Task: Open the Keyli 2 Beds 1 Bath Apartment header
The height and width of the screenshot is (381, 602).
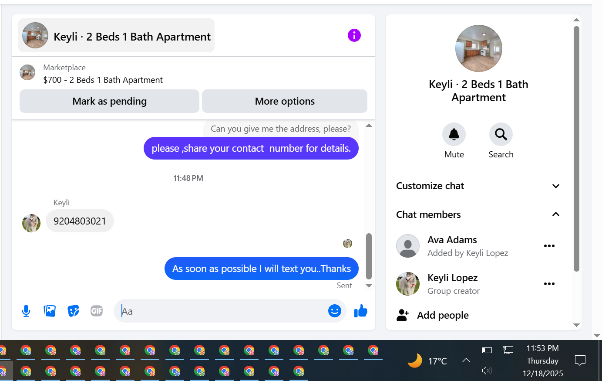Action: [116, 35]
